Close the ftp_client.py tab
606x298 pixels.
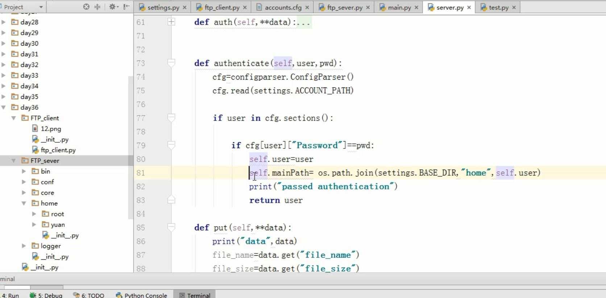(245, 7)
